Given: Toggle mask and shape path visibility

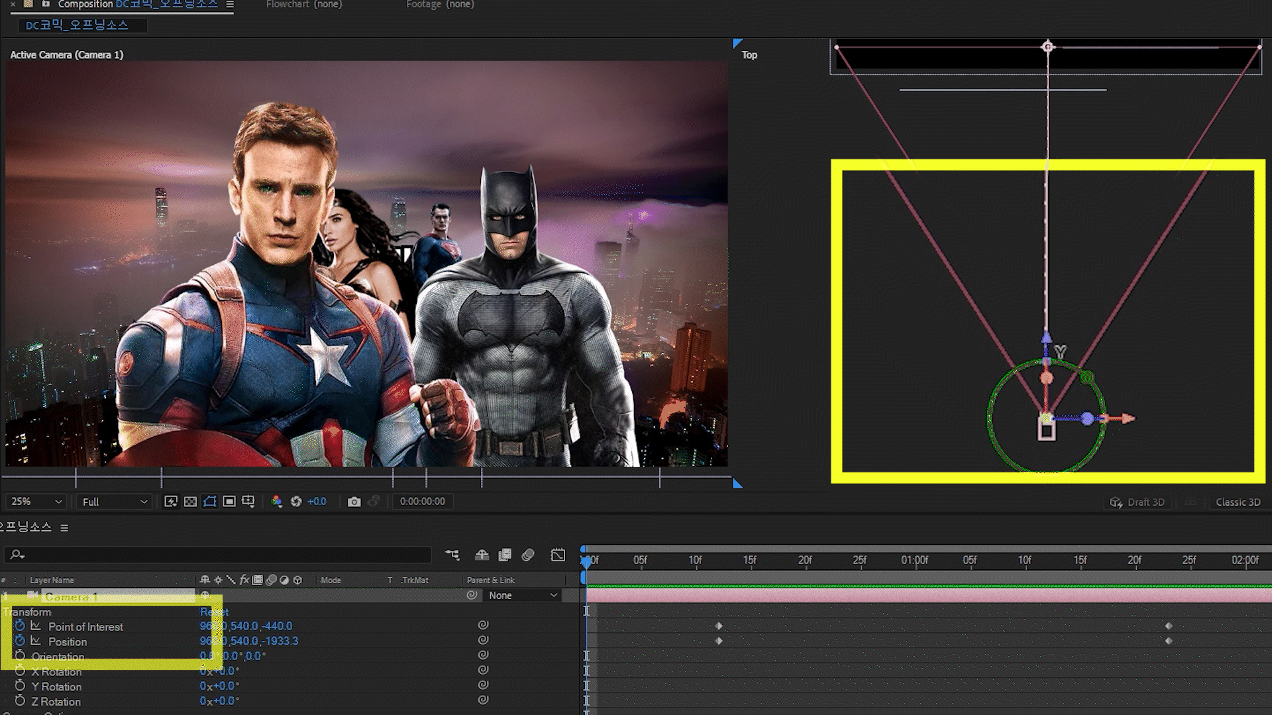Looking at the screenshot, I should point(210,502).
